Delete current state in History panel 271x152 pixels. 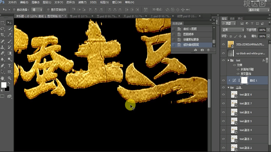tap(208, 50)
